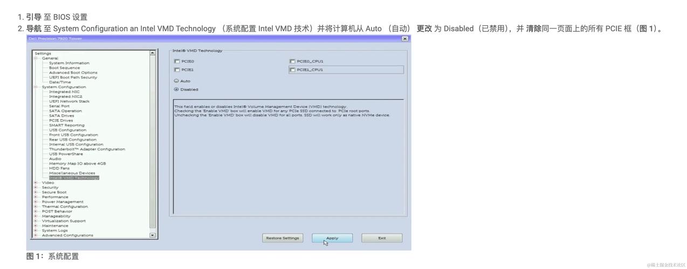Viewport: 687px width, 269px height.
Task: Select Intel VMD Technology tree item
Action: click(74, 178)
